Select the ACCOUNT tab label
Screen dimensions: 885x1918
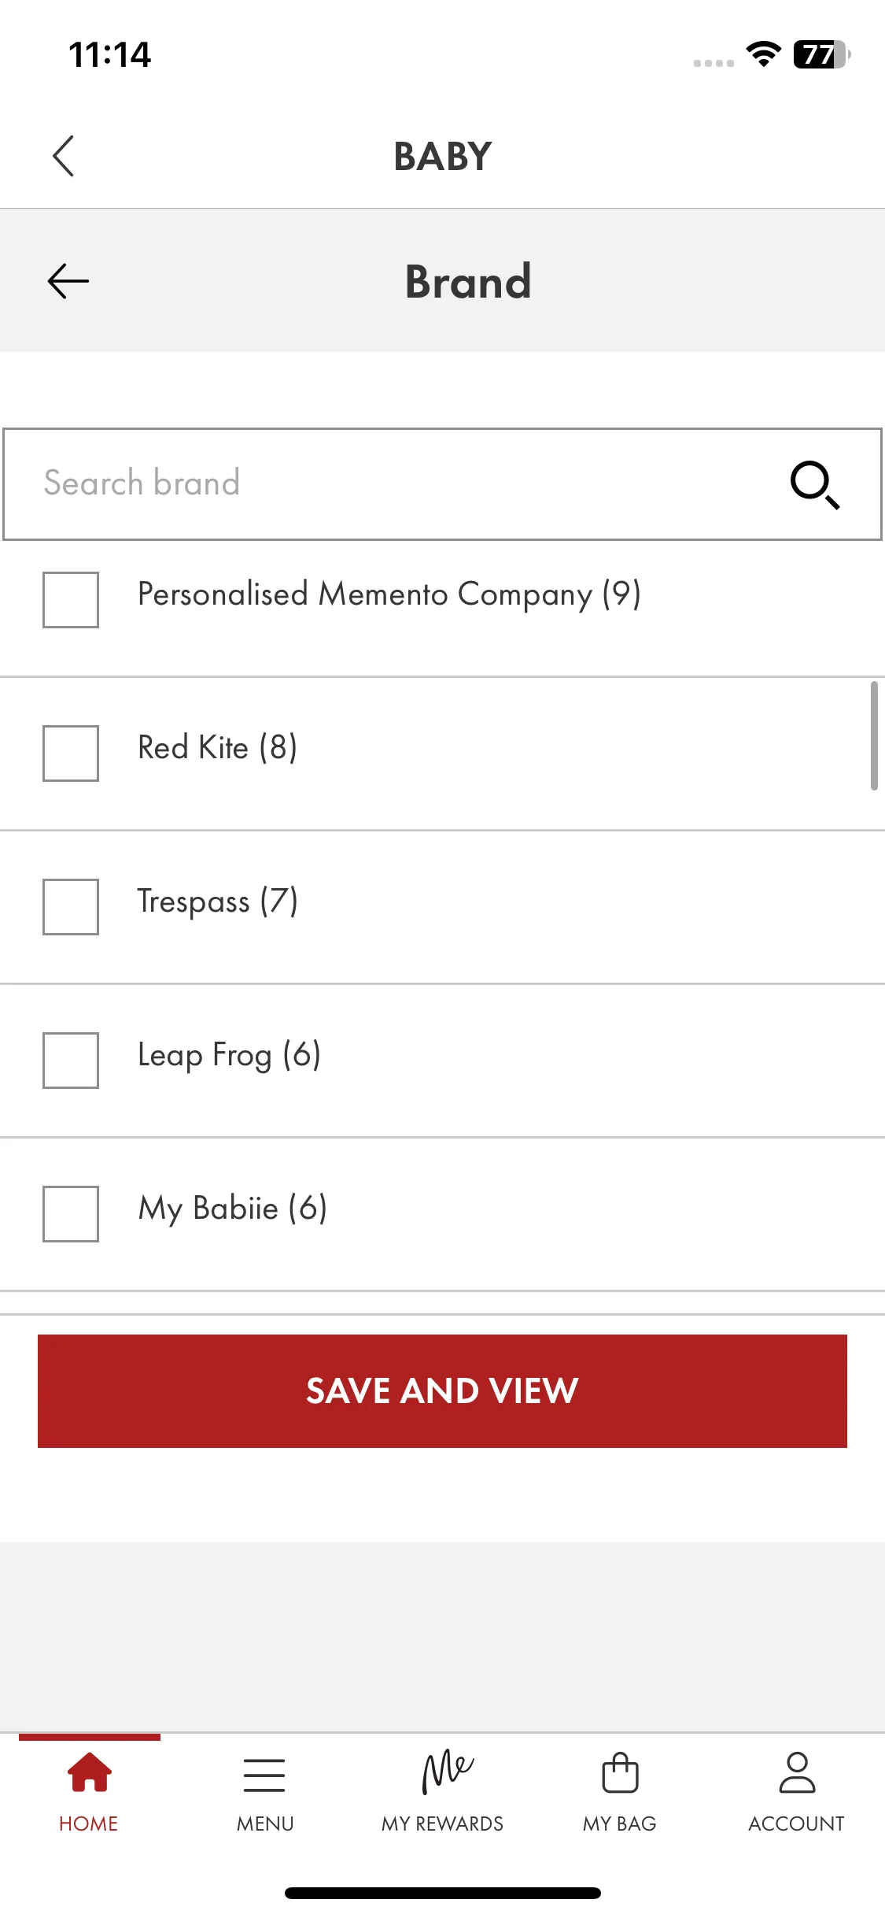point(796,1824)
